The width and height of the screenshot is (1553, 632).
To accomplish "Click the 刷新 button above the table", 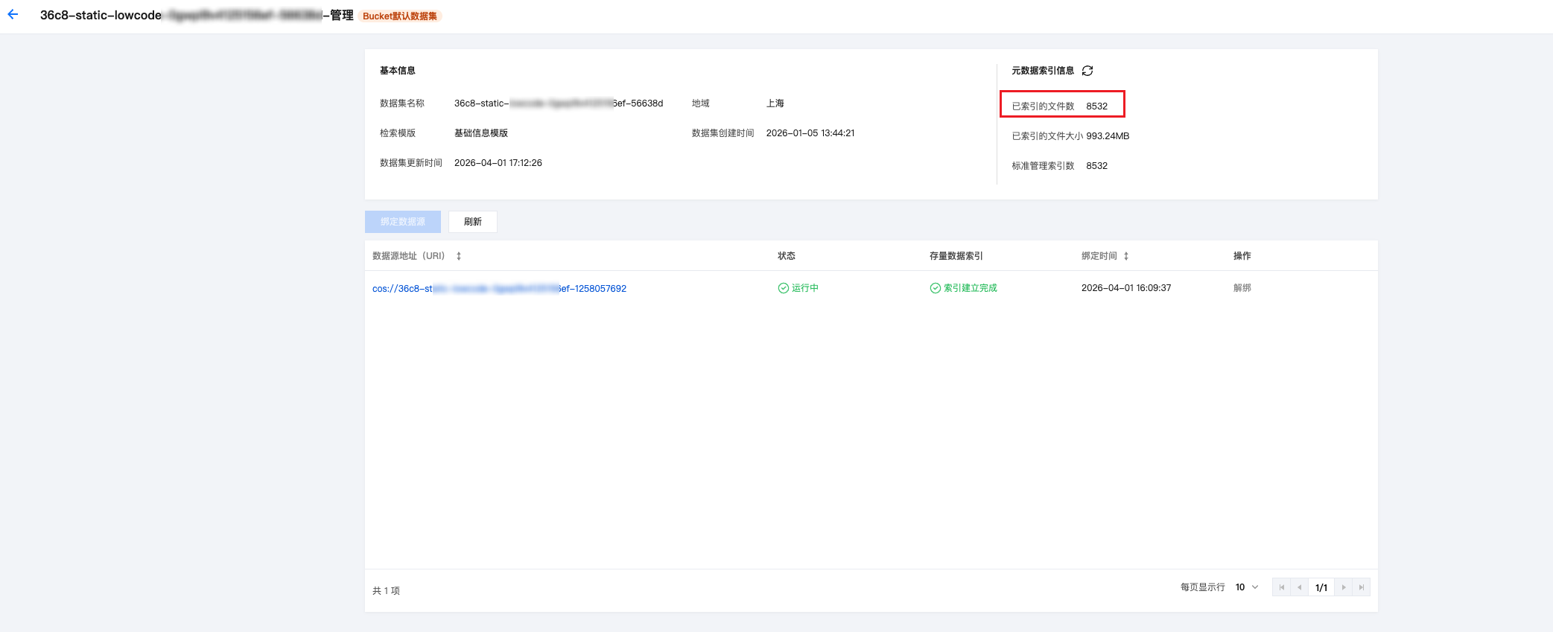I will 472,222.
